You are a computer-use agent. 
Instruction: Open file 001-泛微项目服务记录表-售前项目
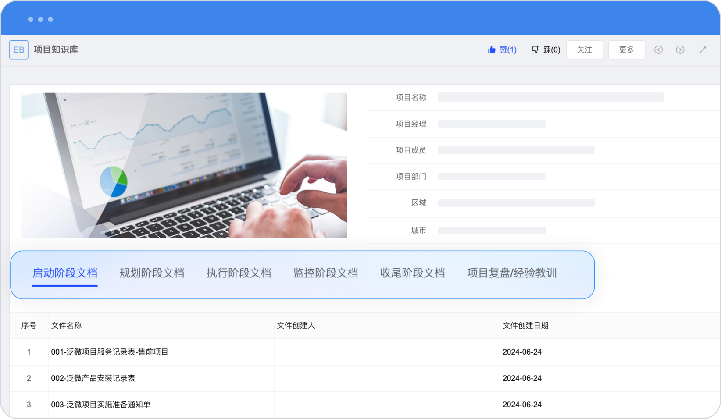click(110, 352)
